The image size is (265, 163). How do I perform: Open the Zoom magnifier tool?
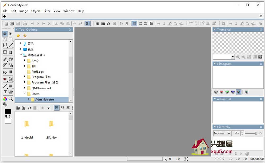coord(11,99)
